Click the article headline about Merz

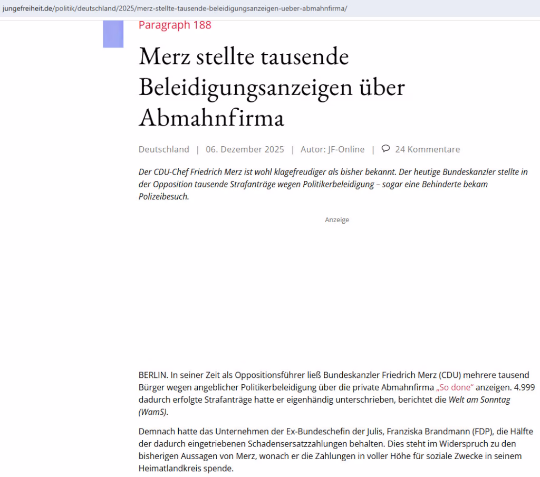271,87
